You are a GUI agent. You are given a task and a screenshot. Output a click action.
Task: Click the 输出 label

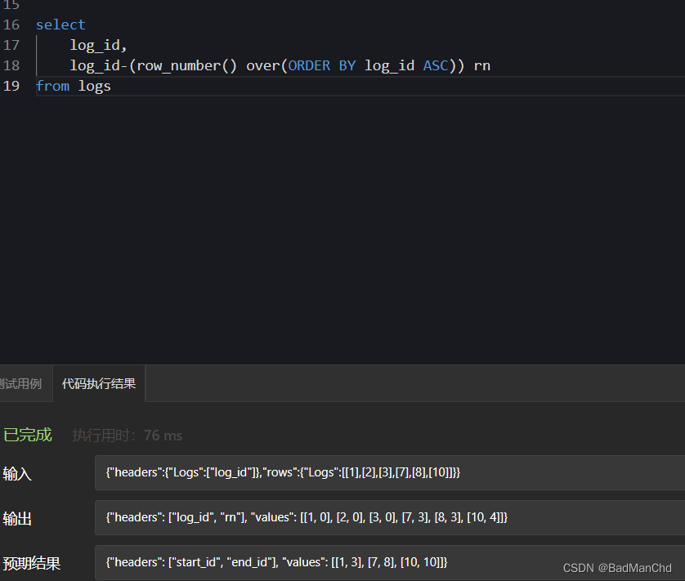point(17,519)
